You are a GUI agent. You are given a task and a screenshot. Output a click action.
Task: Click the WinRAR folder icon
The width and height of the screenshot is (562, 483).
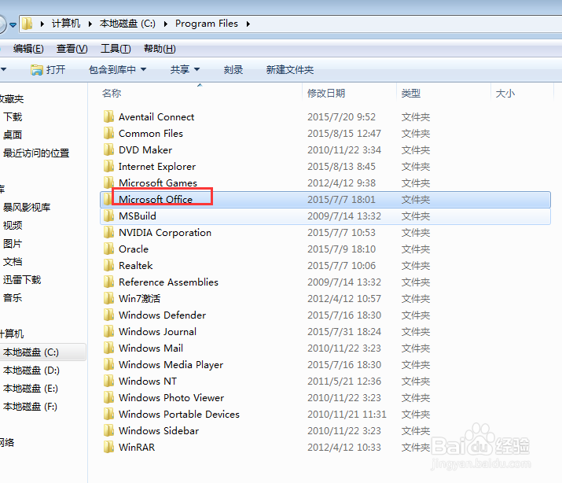click(108, 447)
